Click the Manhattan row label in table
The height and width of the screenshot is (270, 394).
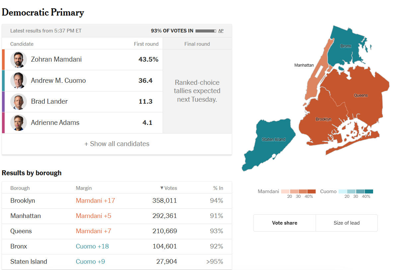pos(25,216)
